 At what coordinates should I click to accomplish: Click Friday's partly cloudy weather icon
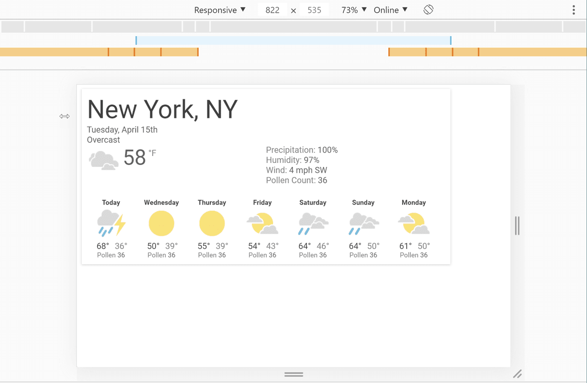(x=262, y=223)
